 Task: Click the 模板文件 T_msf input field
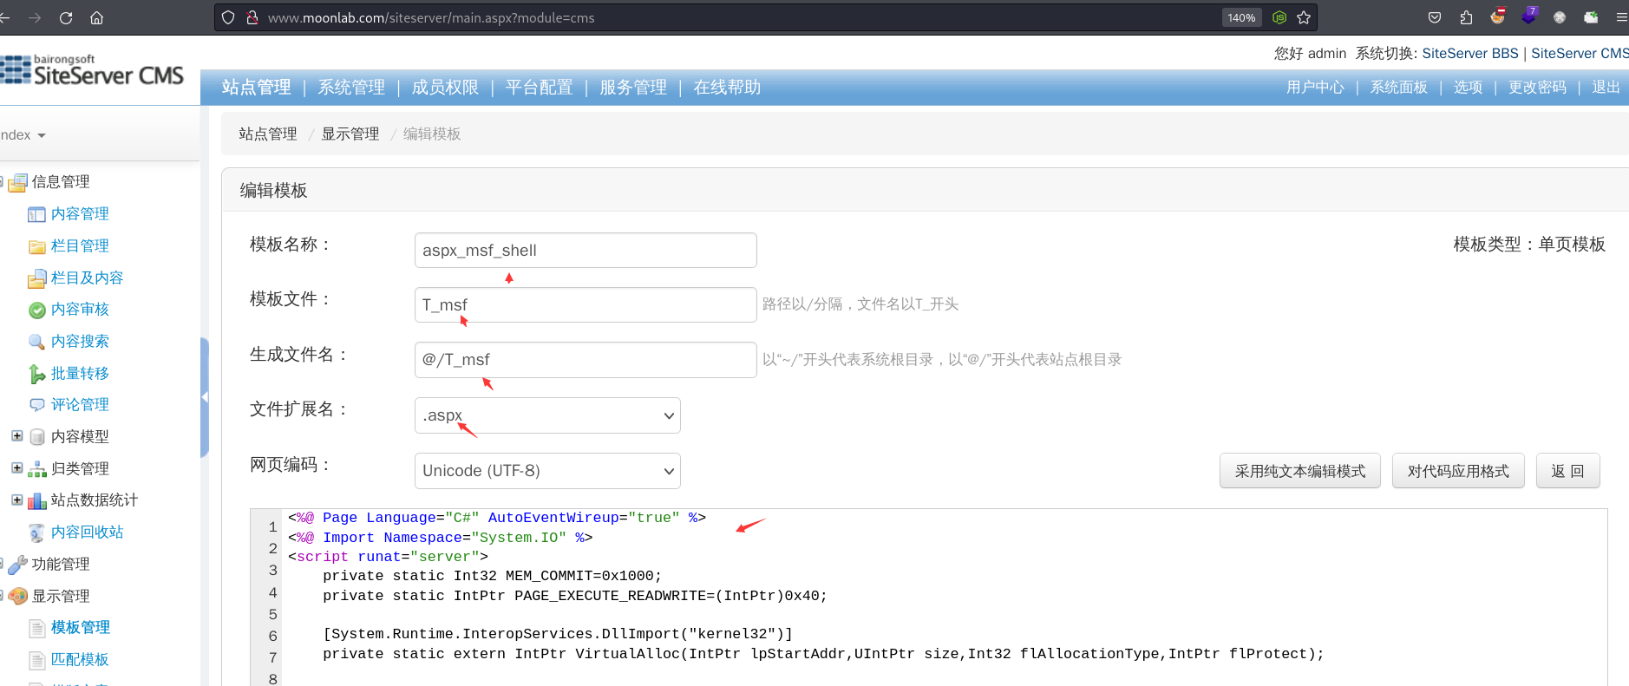coord(586,305)
